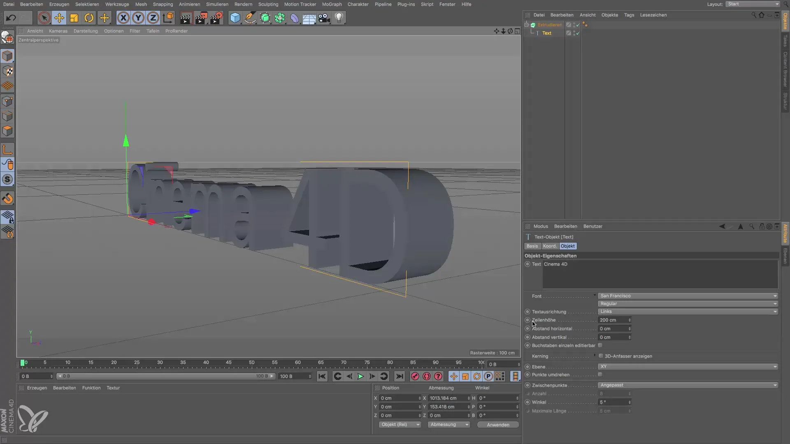790x444 pixels.
Task: Add a Cube primitive object
Action: (235, 18)
